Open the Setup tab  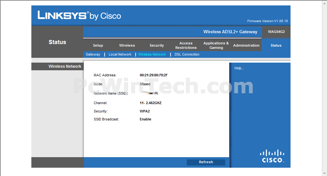[98, 45]
